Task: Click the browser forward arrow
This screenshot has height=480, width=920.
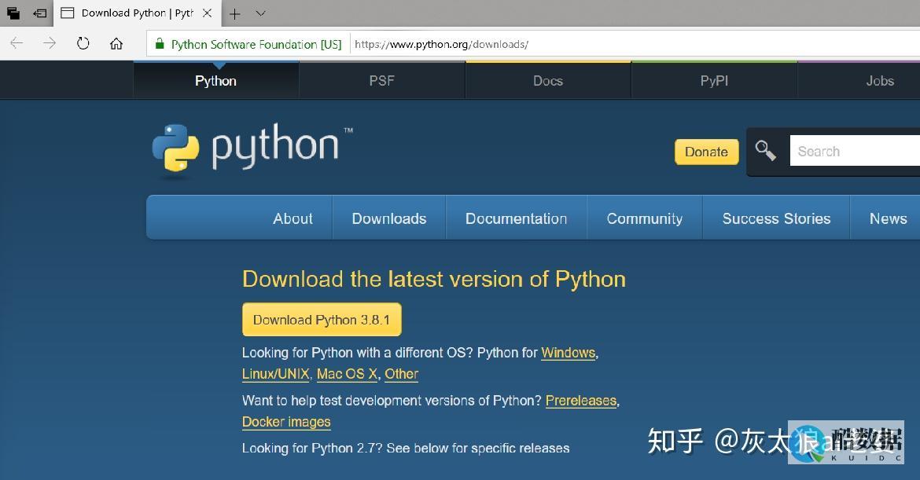Action: [50, 43]
